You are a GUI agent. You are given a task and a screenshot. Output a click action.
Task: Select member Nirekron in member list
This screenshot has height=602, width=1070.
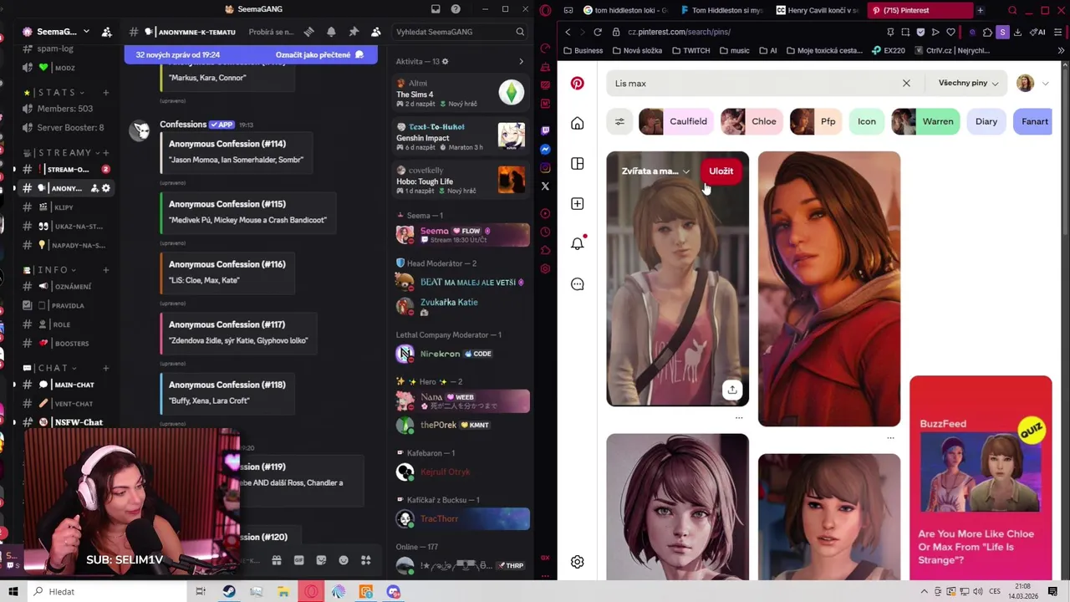[461, 354]
